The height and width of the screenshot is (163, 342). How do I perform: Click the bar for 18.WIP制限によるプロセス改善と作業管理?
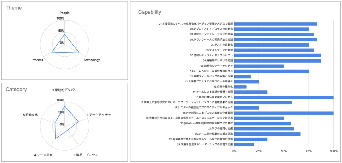[x=284, y=113]
